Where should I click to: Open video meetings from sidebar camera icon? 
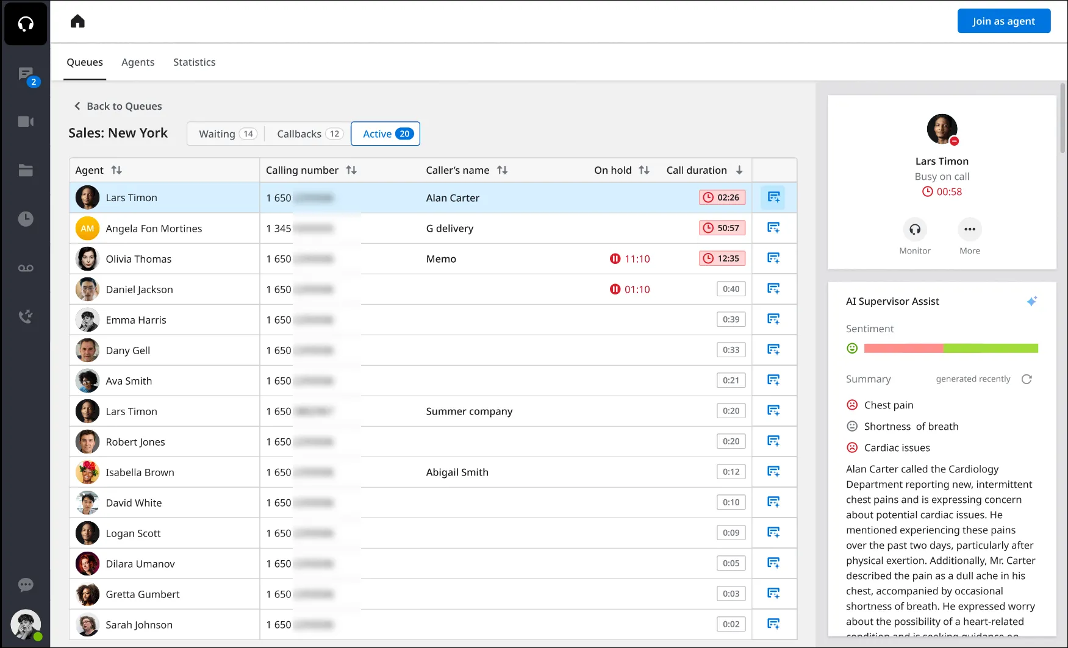click(x=26, y=122)
